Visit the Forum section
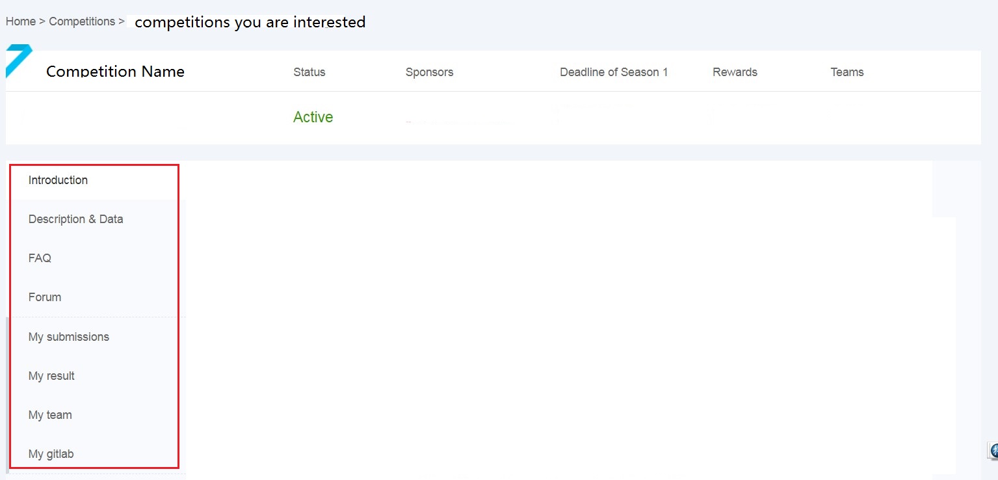The image size is (998, 480). [45, 297]
